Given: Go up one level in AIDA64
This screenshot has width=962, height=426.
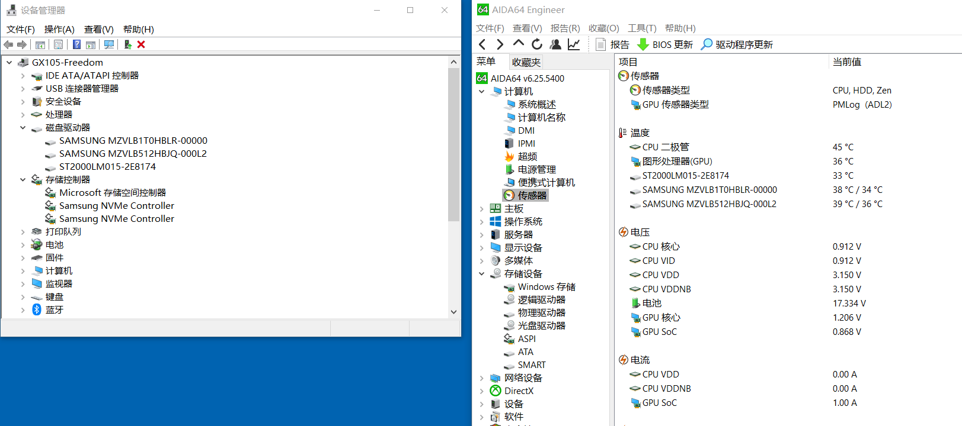Looking at the screenshot, I should click(519, 44).
